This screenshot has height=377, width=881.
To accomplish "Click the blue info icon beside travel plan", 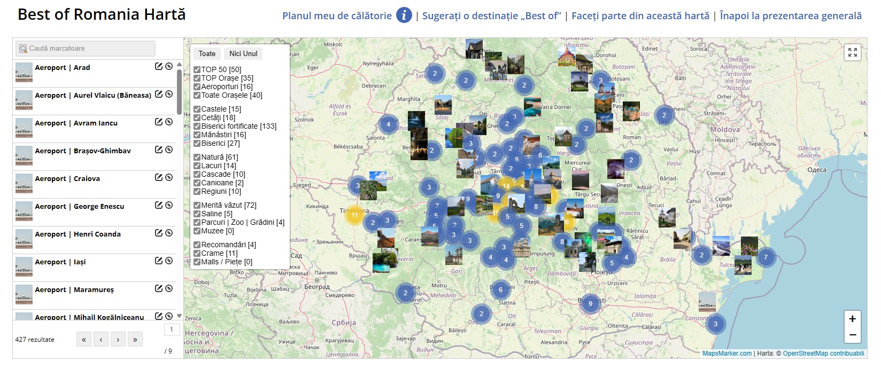I will 404,15.
